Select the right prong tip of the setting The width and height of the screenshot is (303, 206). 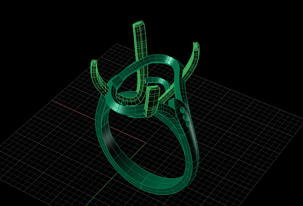(197, 46)
